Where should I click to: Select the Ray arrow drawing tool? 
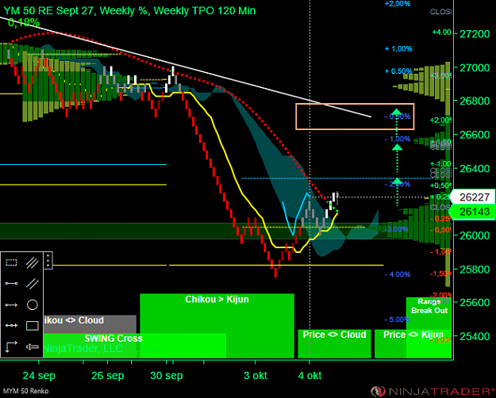coord(11,304)
